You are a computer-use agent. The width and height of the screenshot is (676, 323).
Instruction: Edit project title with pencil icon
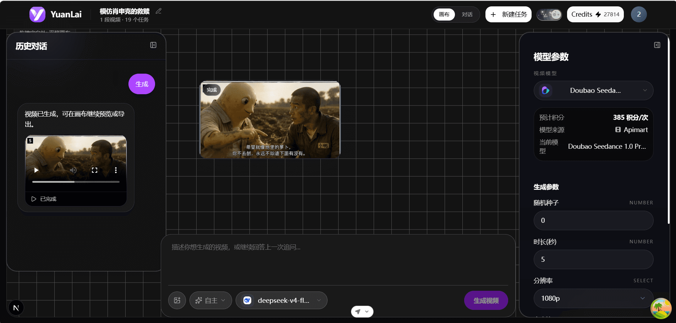[x=159, y=11]
